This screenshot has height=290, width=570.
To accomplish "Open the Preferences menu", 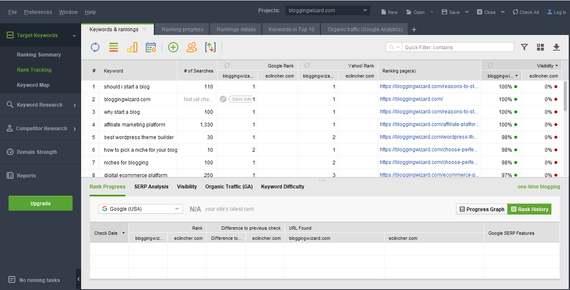I will click(38, 12).
